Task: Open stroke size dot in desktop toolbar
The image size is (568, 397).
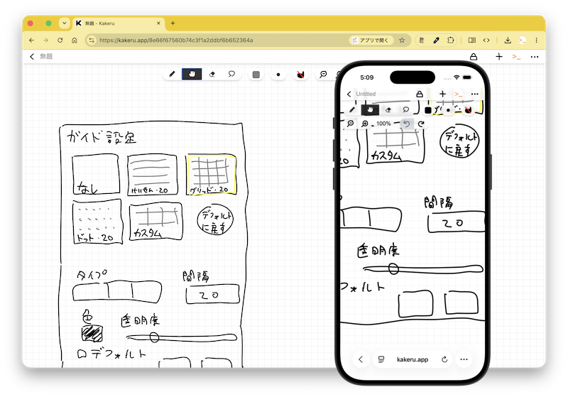Action: click(278, 75)
